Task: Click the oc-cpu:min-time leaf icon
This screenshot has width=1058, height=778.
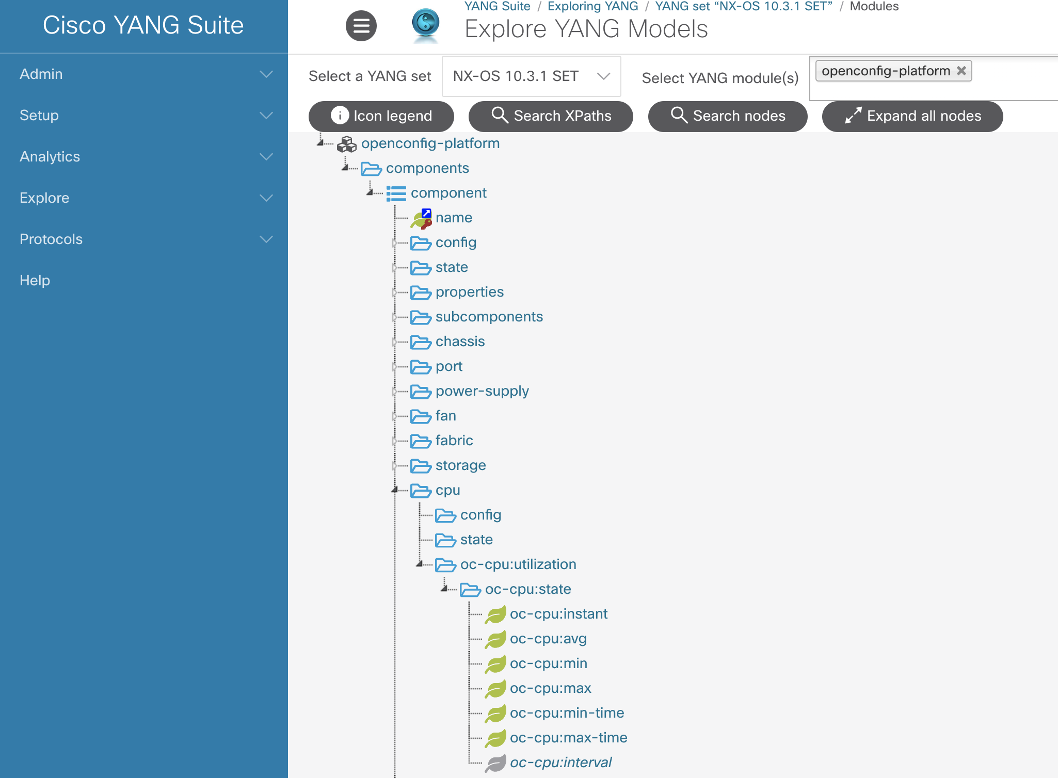Action: pyautogui.click(x=495, y=714)
